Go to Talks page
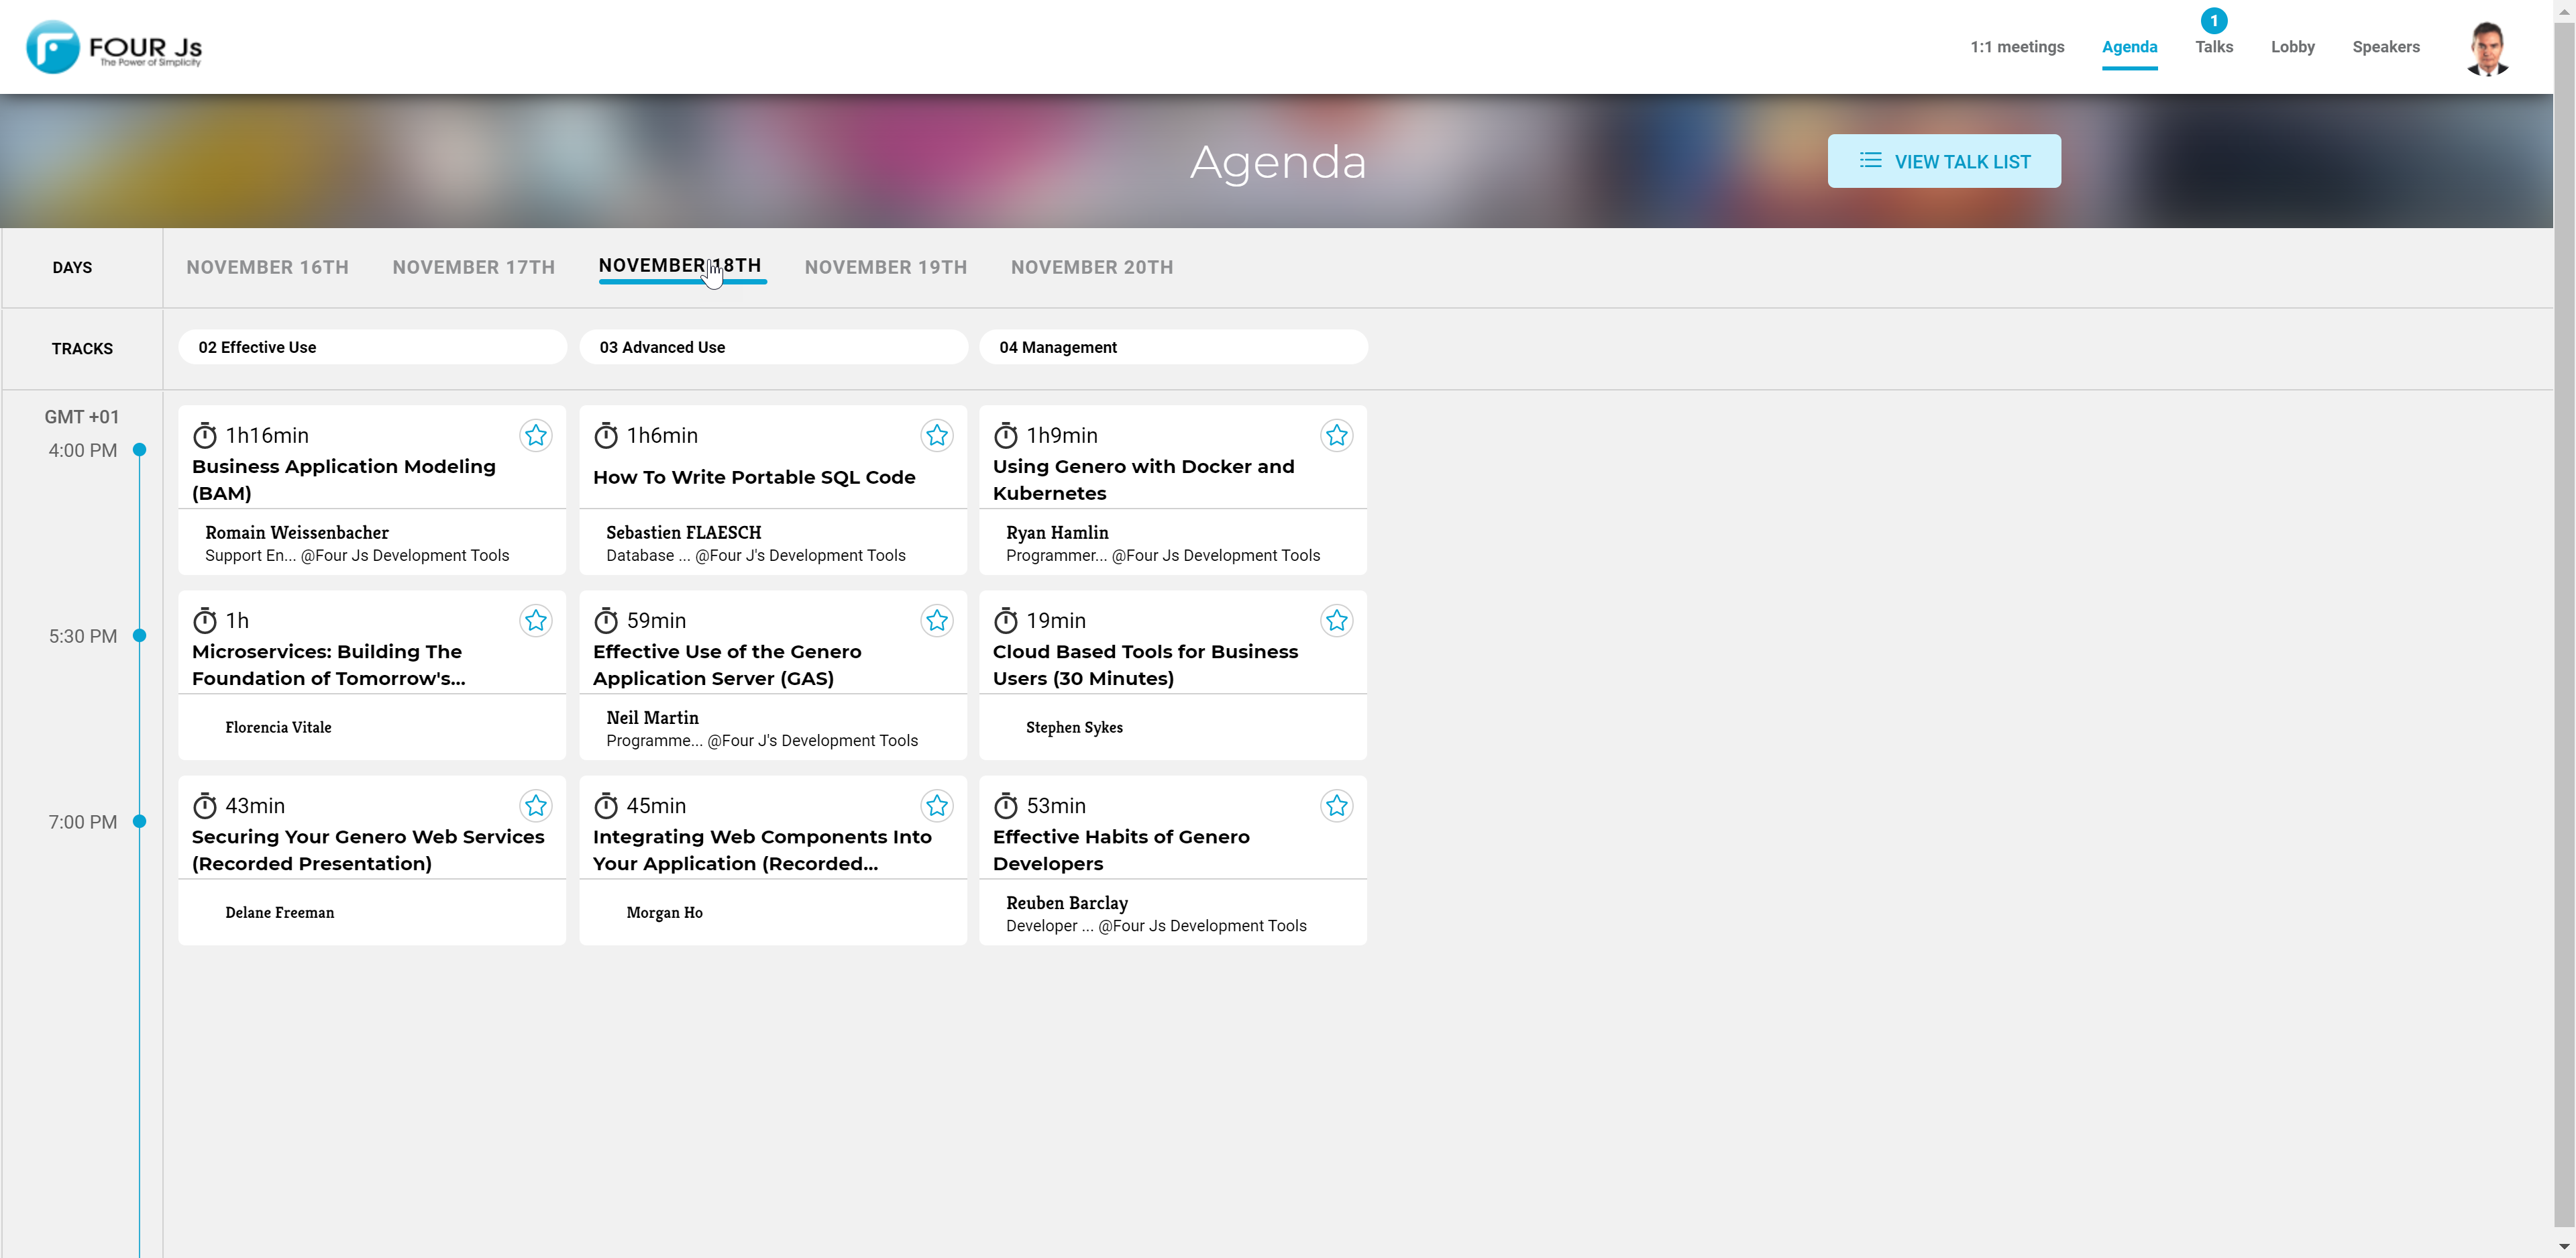Screen dimensions: 2576x1258 click(2214, 47)
